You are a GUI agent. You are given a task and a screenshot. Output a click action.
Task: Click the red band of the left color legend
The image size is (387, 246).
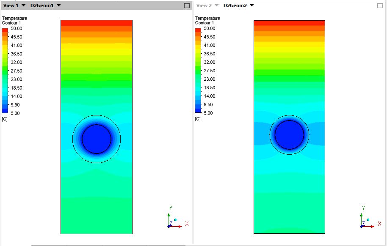pos(6,30)
